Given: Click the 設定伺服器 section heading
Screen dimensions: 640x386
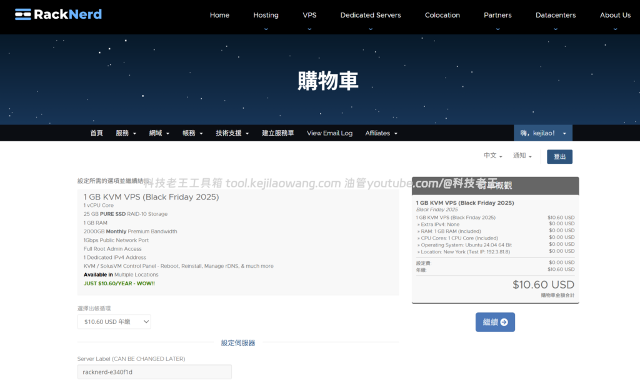Looking at the screenshot, I should pos(238,343).
